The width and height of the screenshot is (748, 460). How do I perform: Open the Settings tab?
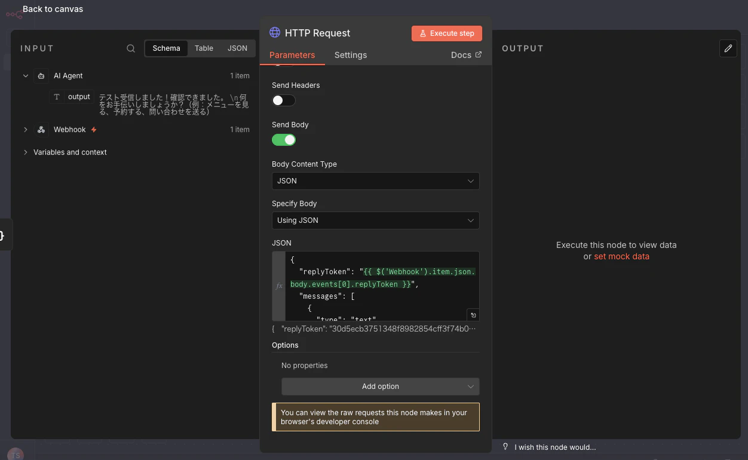[351, 55]
